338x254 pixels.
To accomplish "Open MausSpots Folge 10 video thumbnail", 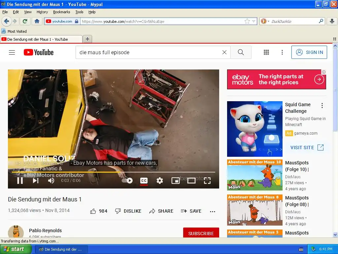I will 254,175.
